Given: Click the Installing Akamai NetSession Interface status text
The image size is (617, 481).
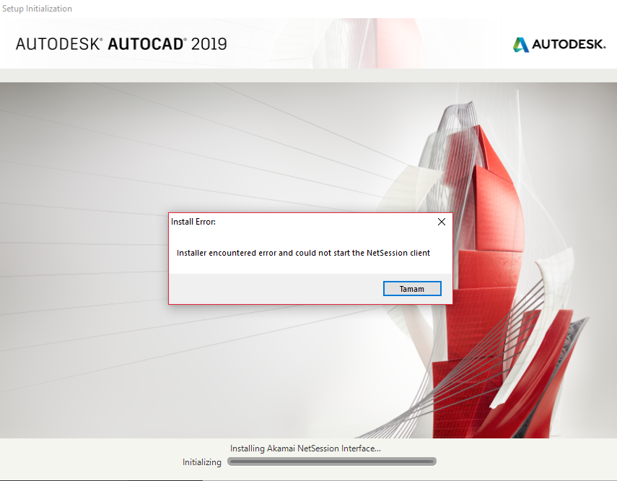Looking at the screenshot, I should click(x=306, y=448).
